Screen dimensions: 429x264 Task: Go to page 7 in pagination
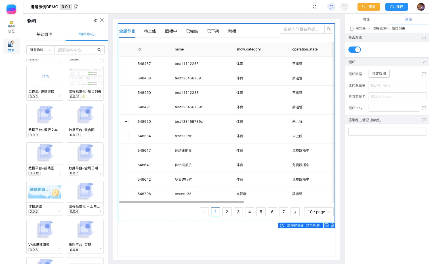(x=284, y=212)
